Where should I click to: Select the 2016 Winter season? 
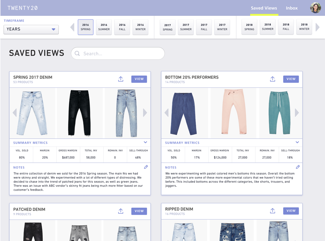click(140, 27)
